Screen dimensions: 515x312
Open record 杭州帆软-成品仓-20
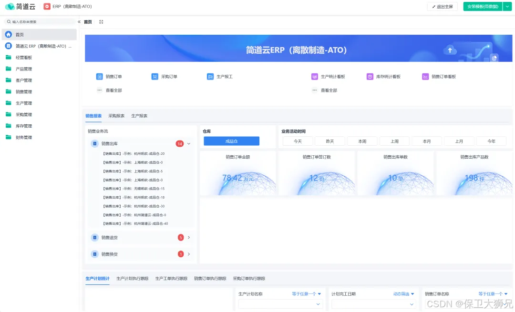click(134, 153)
